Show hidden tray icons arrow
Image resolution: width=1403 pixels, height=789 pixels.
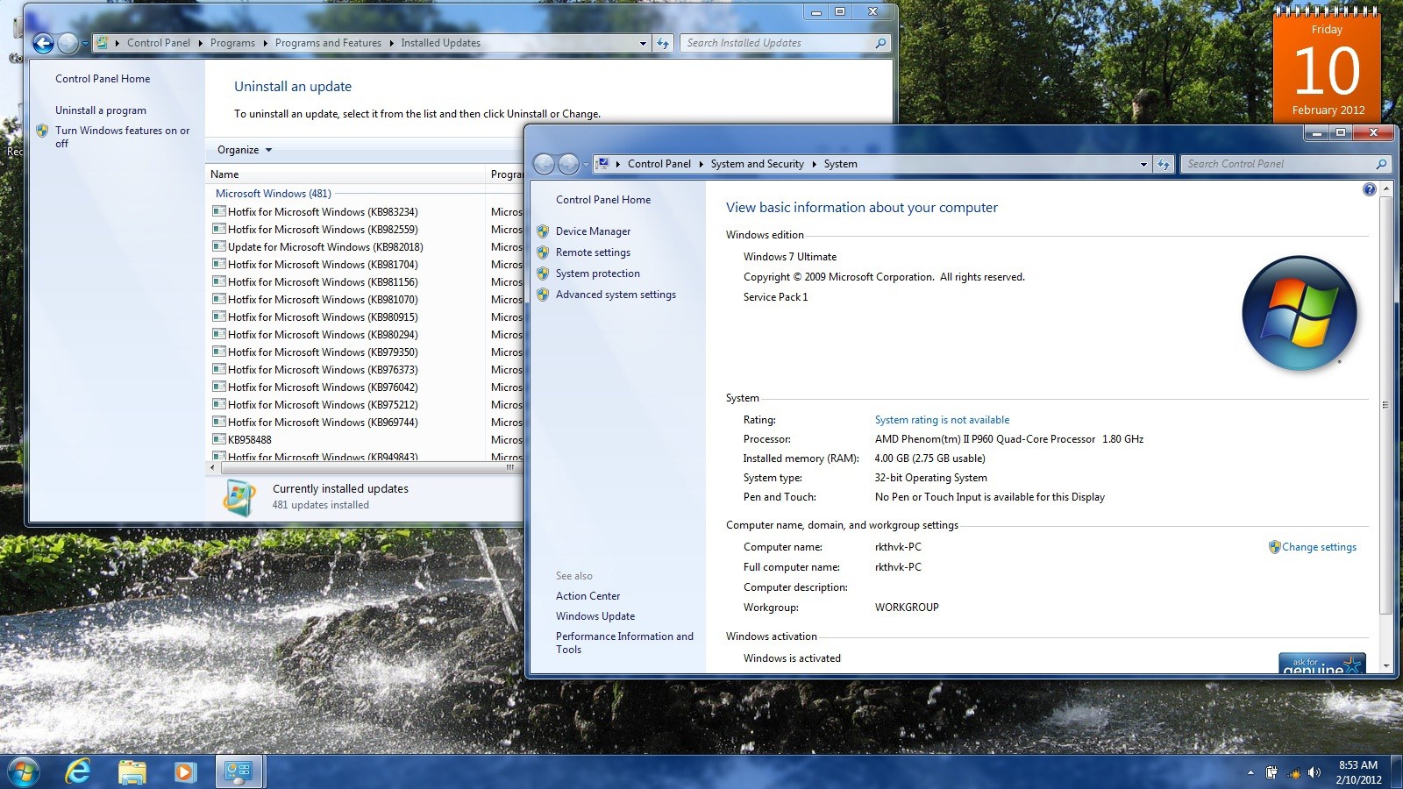(x=1250, y=772)
